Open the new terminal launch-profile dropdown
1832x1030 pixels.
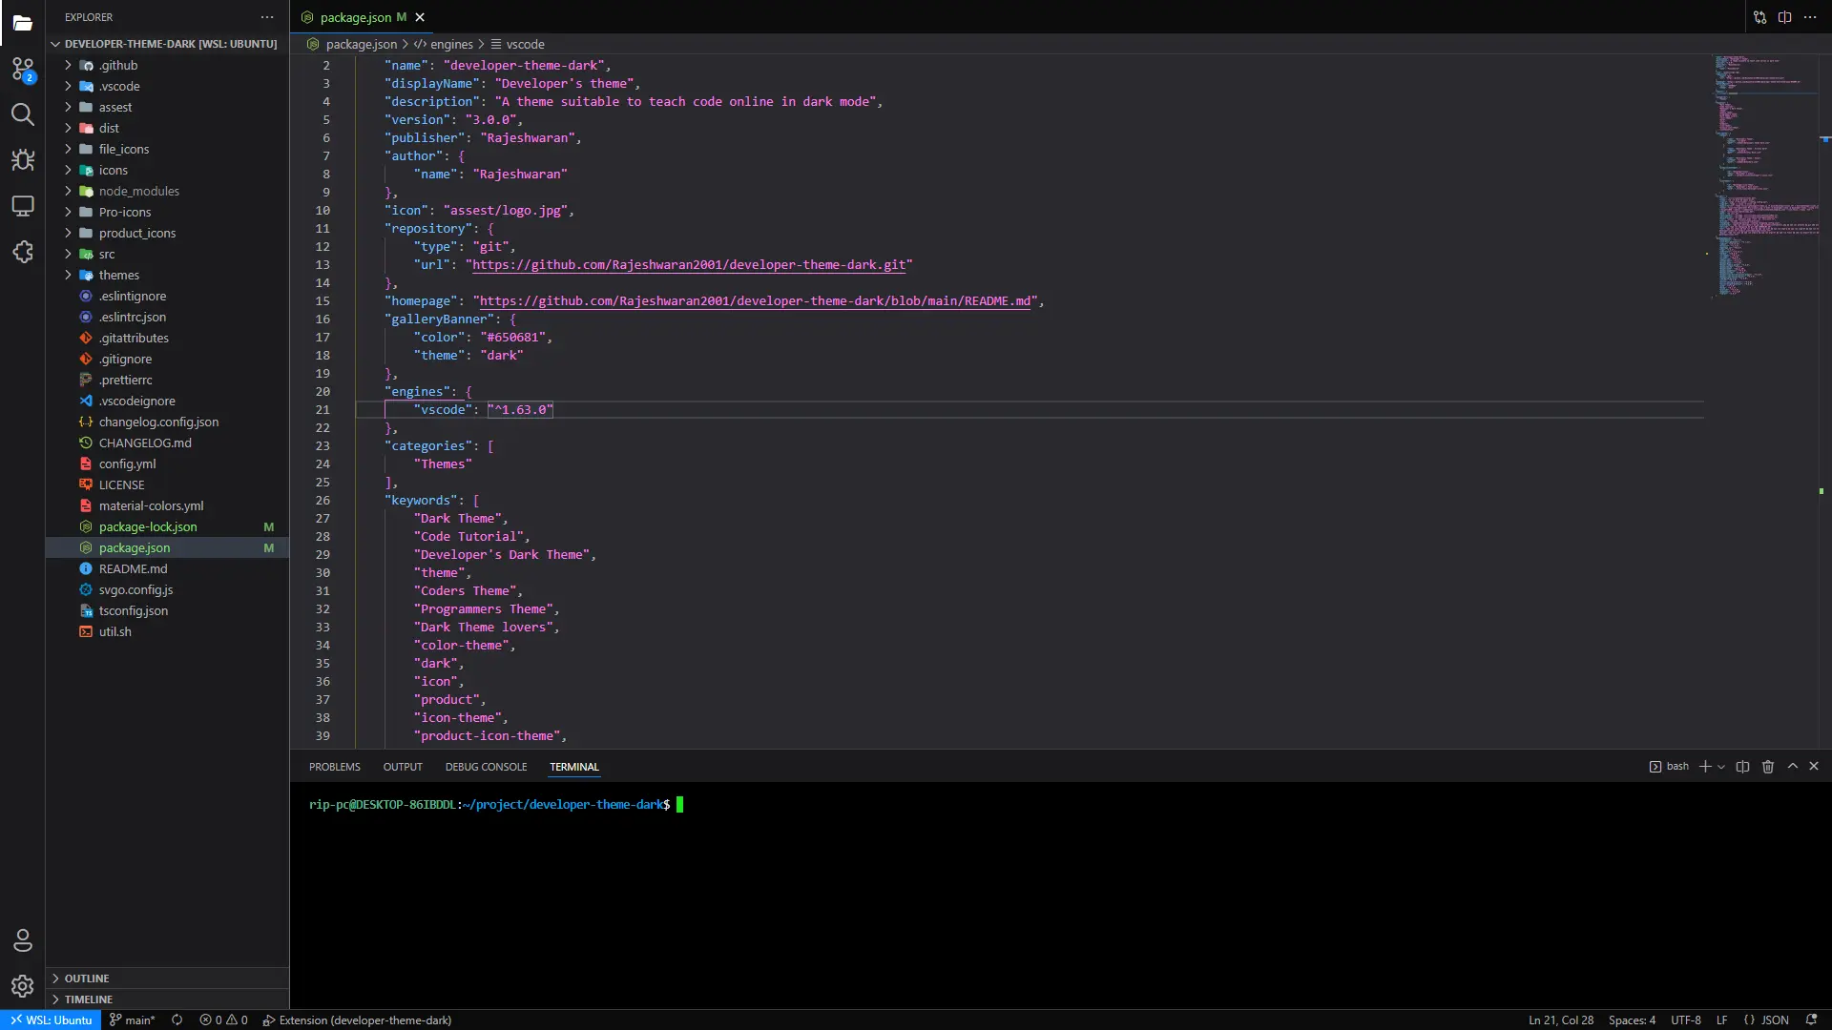click(x=1721, y=767)
